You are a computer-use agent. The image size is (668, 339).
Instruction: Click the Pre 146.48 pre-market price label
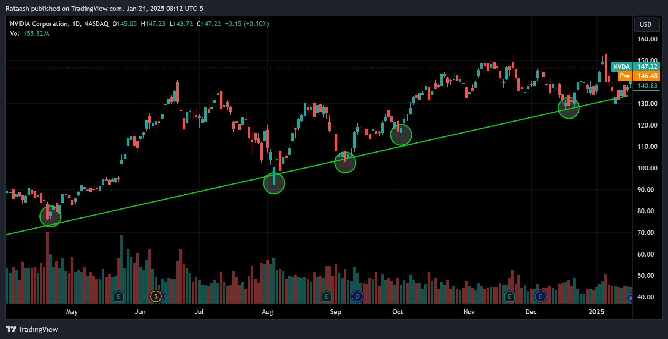tap(639, 76)
